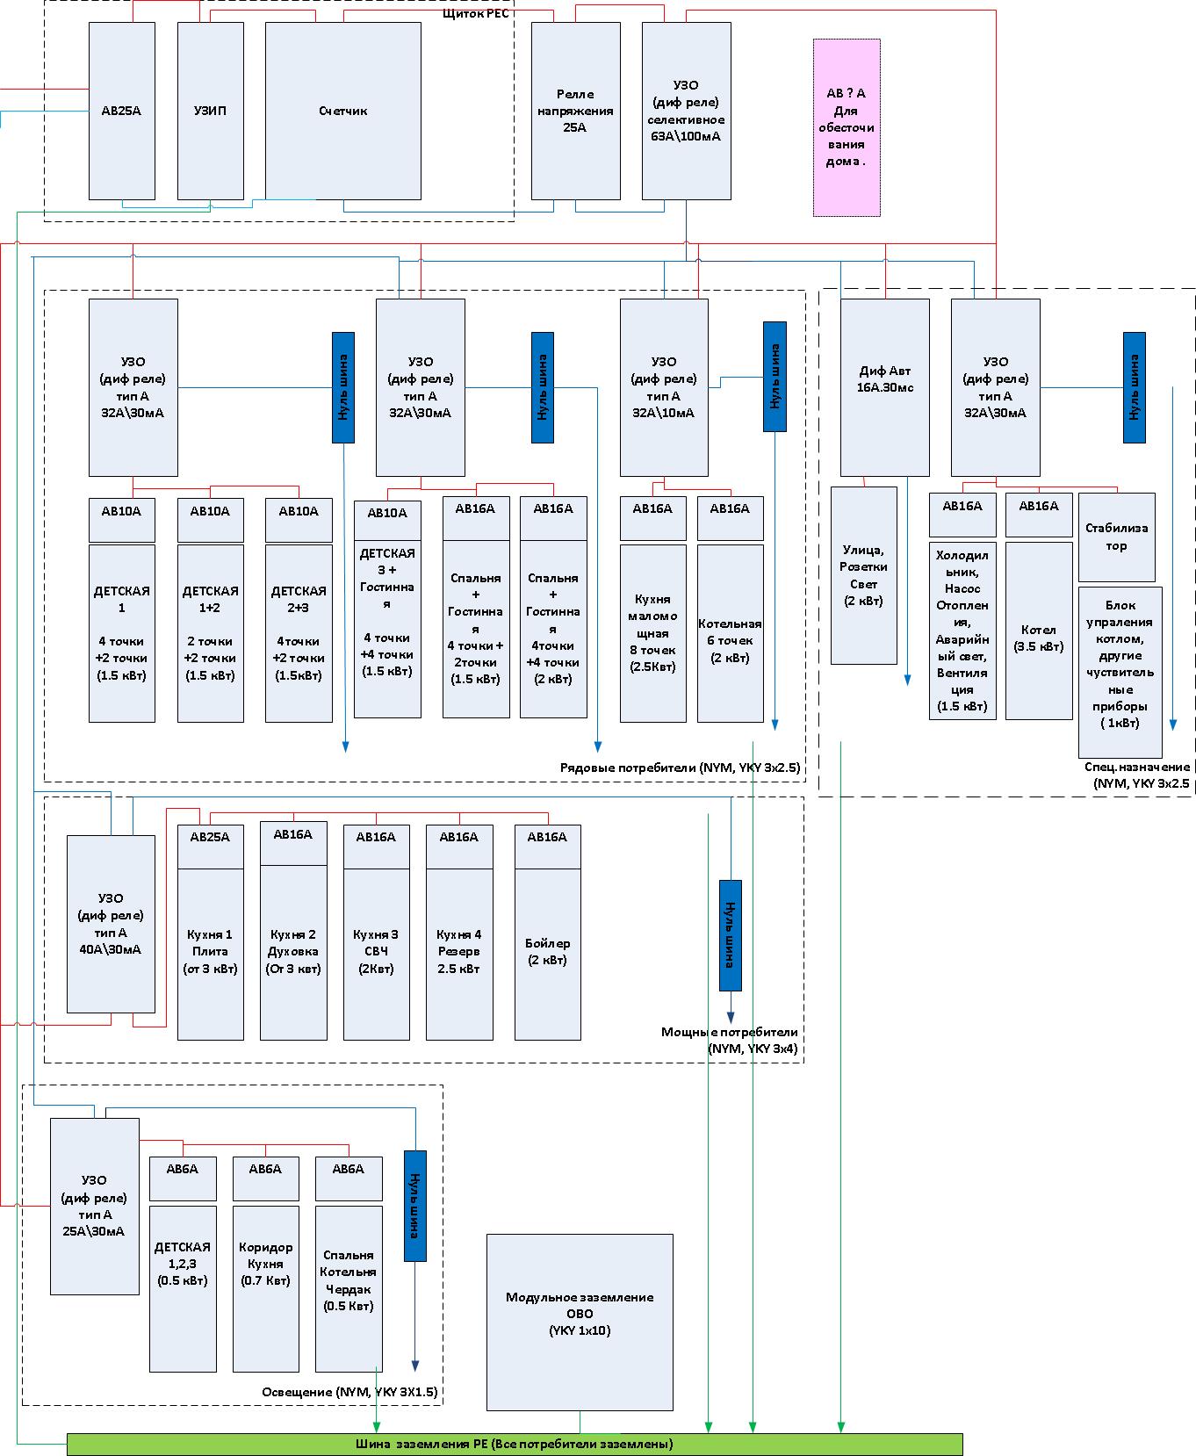Viewport: 1196px width, 1456px height.
Task: Select the ДЕТСКАЯ 1,2,3 lighting block
Action: (x=183, y=1288)
